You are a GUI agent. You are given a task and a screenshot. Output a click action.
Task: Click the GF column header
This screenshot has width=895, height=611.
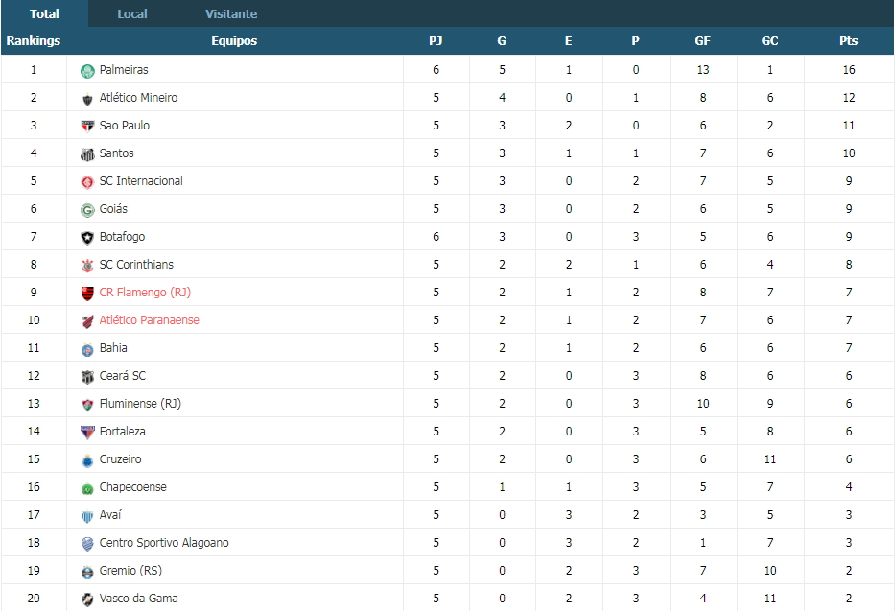(702, 41)
